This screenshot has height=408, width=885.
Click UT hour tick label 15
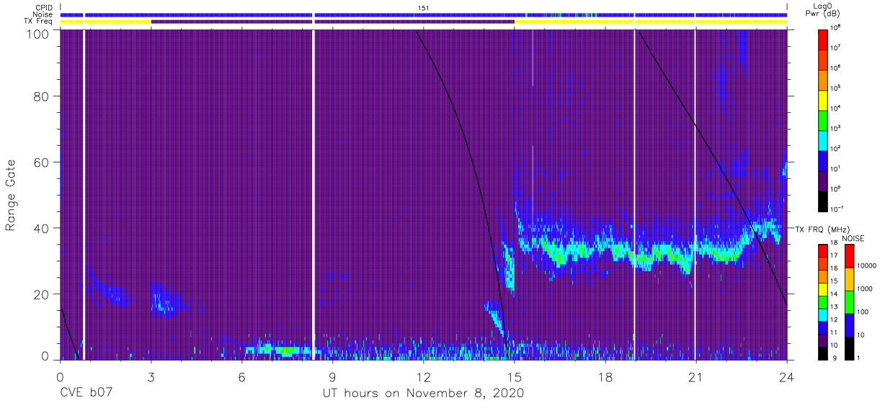515,376
